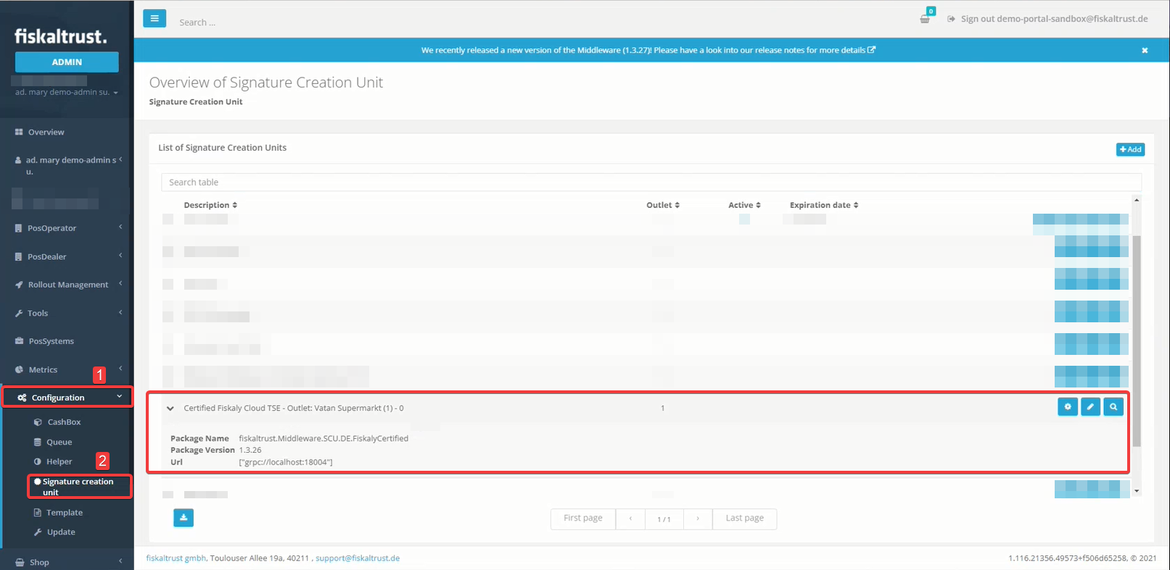The image size is (1170, 570).
Task: Click the Metrics pie chart icon
Action: [x=20, y=369]
